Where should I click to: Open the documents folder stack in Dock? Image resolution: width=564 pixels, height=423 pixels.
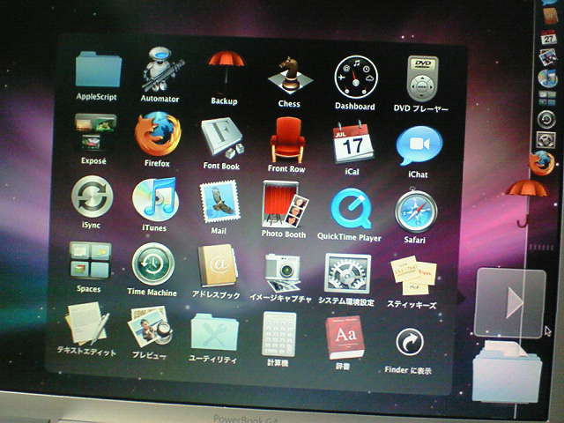[x=508, y=373]
